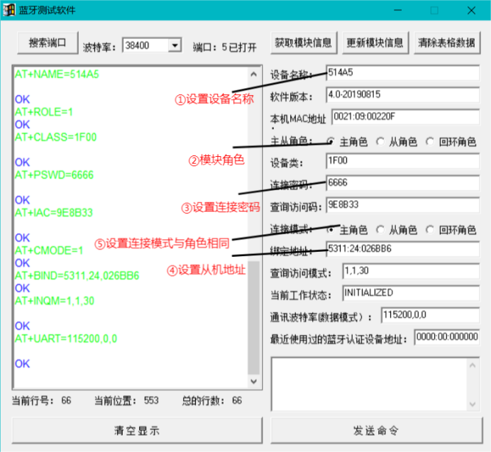This screenshot has width=491, height=452.
Task: Click the AT+UART=115200,0,0 log line
Action: [x=66, y=338]
